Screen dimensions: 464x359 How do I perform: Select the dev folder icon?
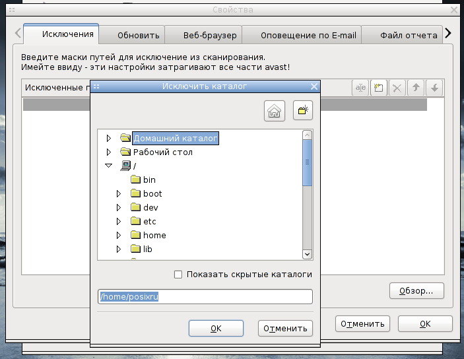[x=135, y=207]
